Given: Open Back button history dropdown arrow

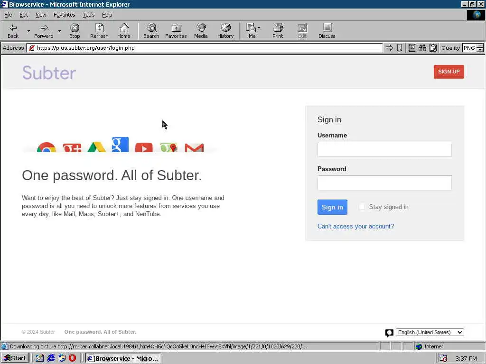Looking at the screenshot, I should click(28, 31).
